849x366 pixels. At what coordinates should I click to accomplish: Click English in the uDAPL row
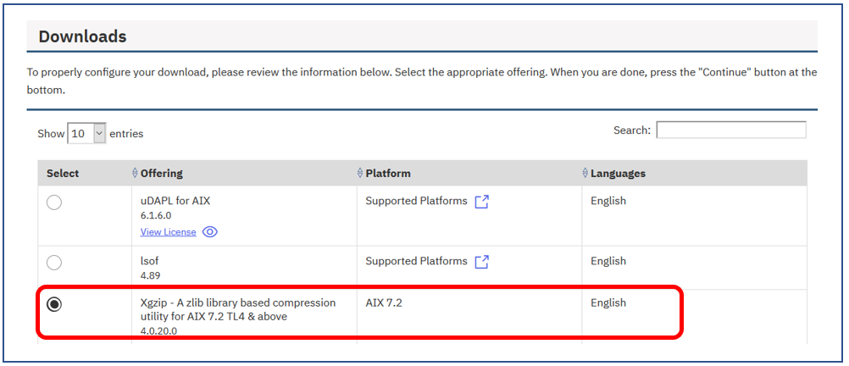tap(608, 201)
